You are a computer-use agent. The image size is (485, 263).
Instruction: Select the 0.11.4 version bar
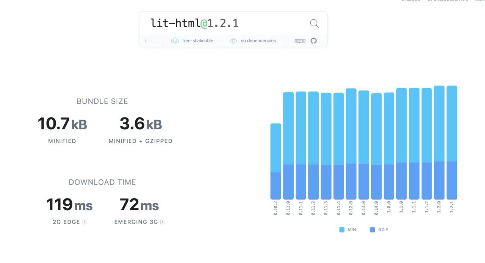click(x=339, y=146)
